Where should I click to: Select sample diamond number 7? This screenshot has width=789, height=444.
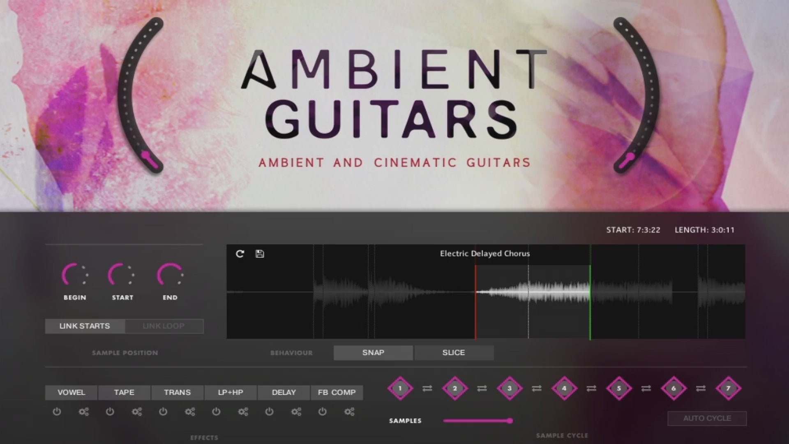coord(728,388)
